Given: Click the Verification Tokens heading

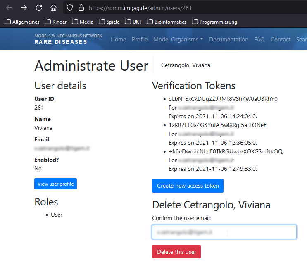Looking at the screenshot, I should pyautogui.click(x=194, y=86).
